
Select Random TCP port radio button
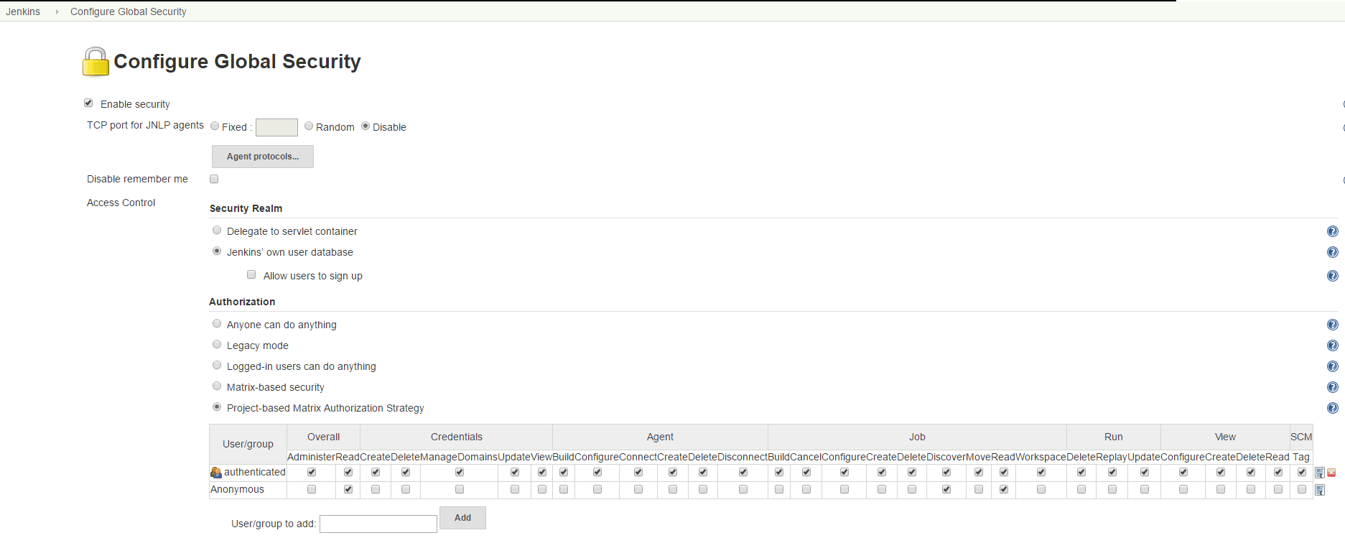[309, 126]
